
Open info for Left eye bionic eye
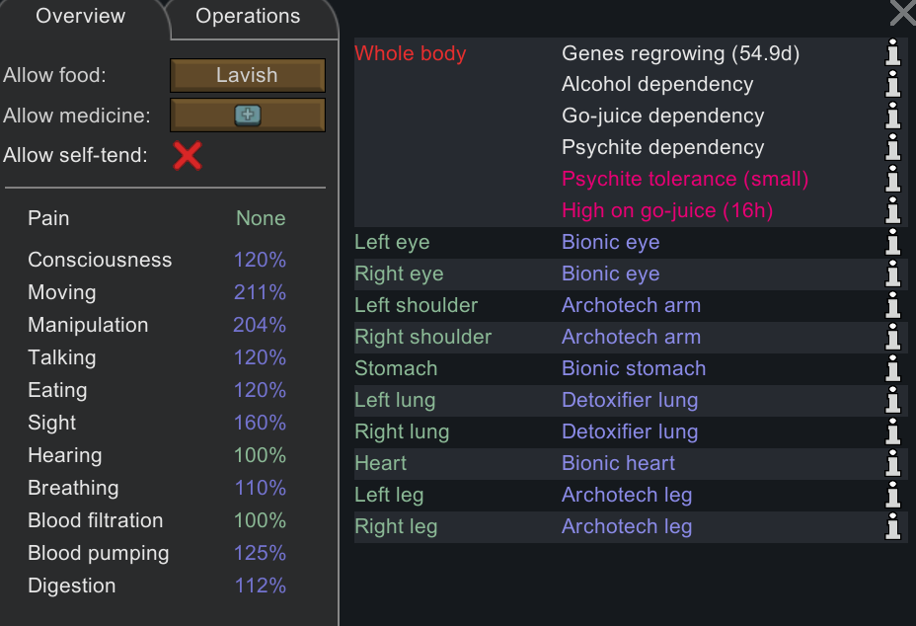(893, 243)
